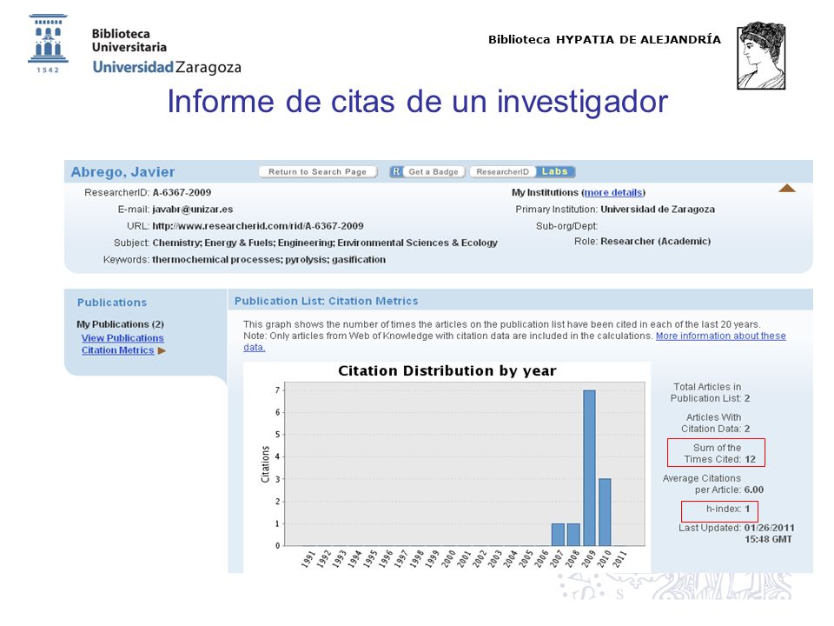
Task: Click the researcher name "Abrego, Javier"
Action: pyautogui.click(x=122, y=172)
